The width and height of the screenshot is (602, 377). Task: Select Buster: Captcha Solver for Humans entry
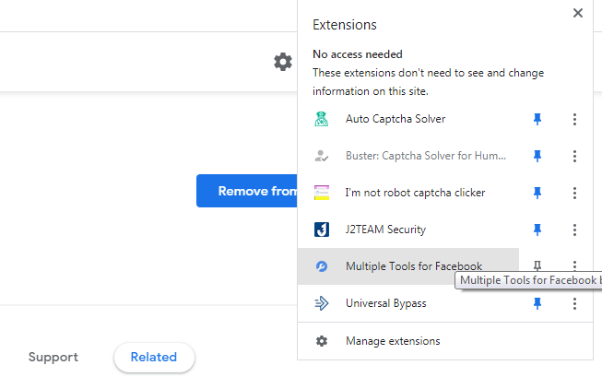(408, 156)
